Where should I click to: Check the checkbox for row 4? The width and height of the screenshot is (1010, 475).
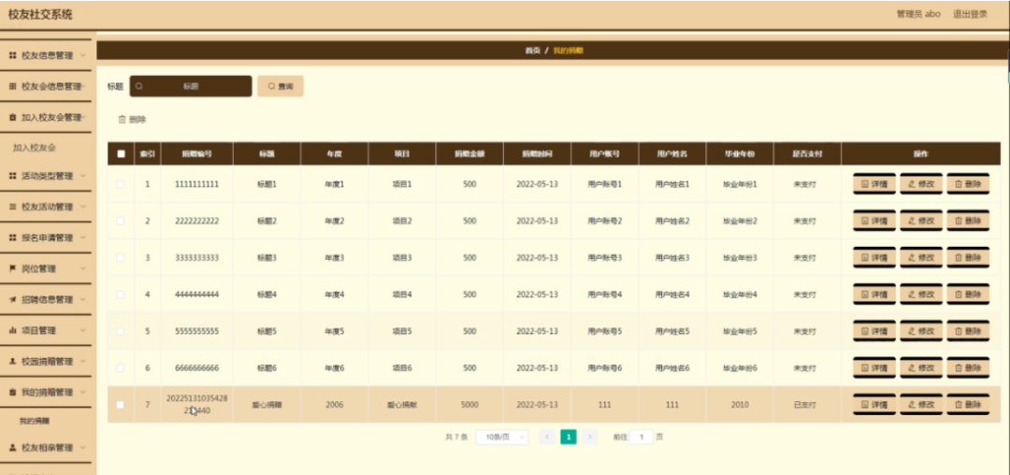[x=121, y=295]
